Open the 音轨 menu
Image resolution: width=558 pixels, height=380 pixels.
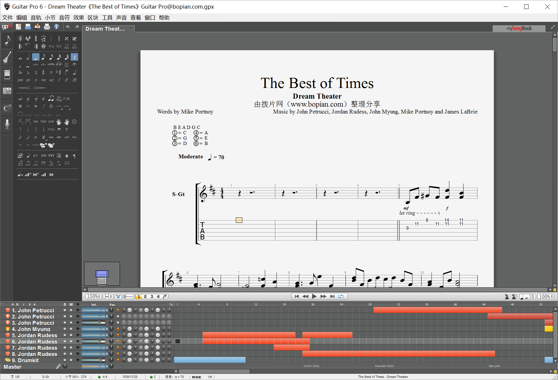pos(36,18)
